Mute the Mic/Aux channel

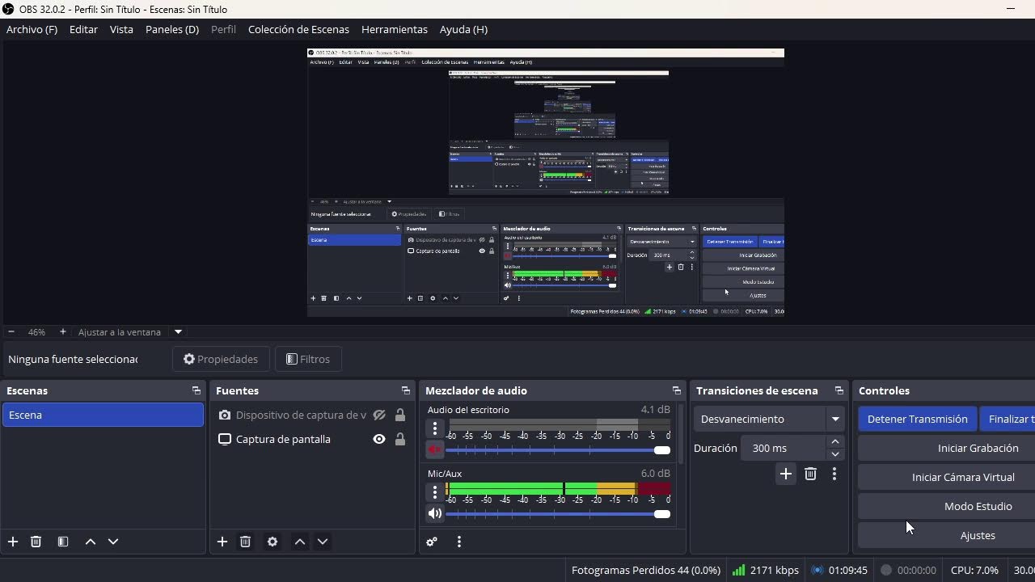(x=435, y=513)
